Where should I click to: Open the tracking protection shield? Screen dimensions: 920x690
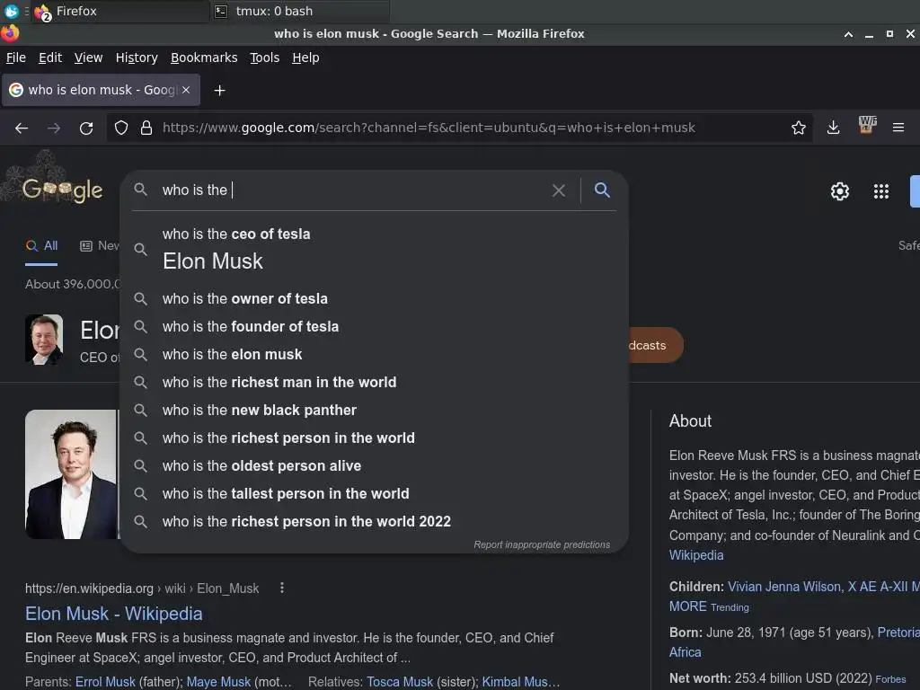pos(121,128)
